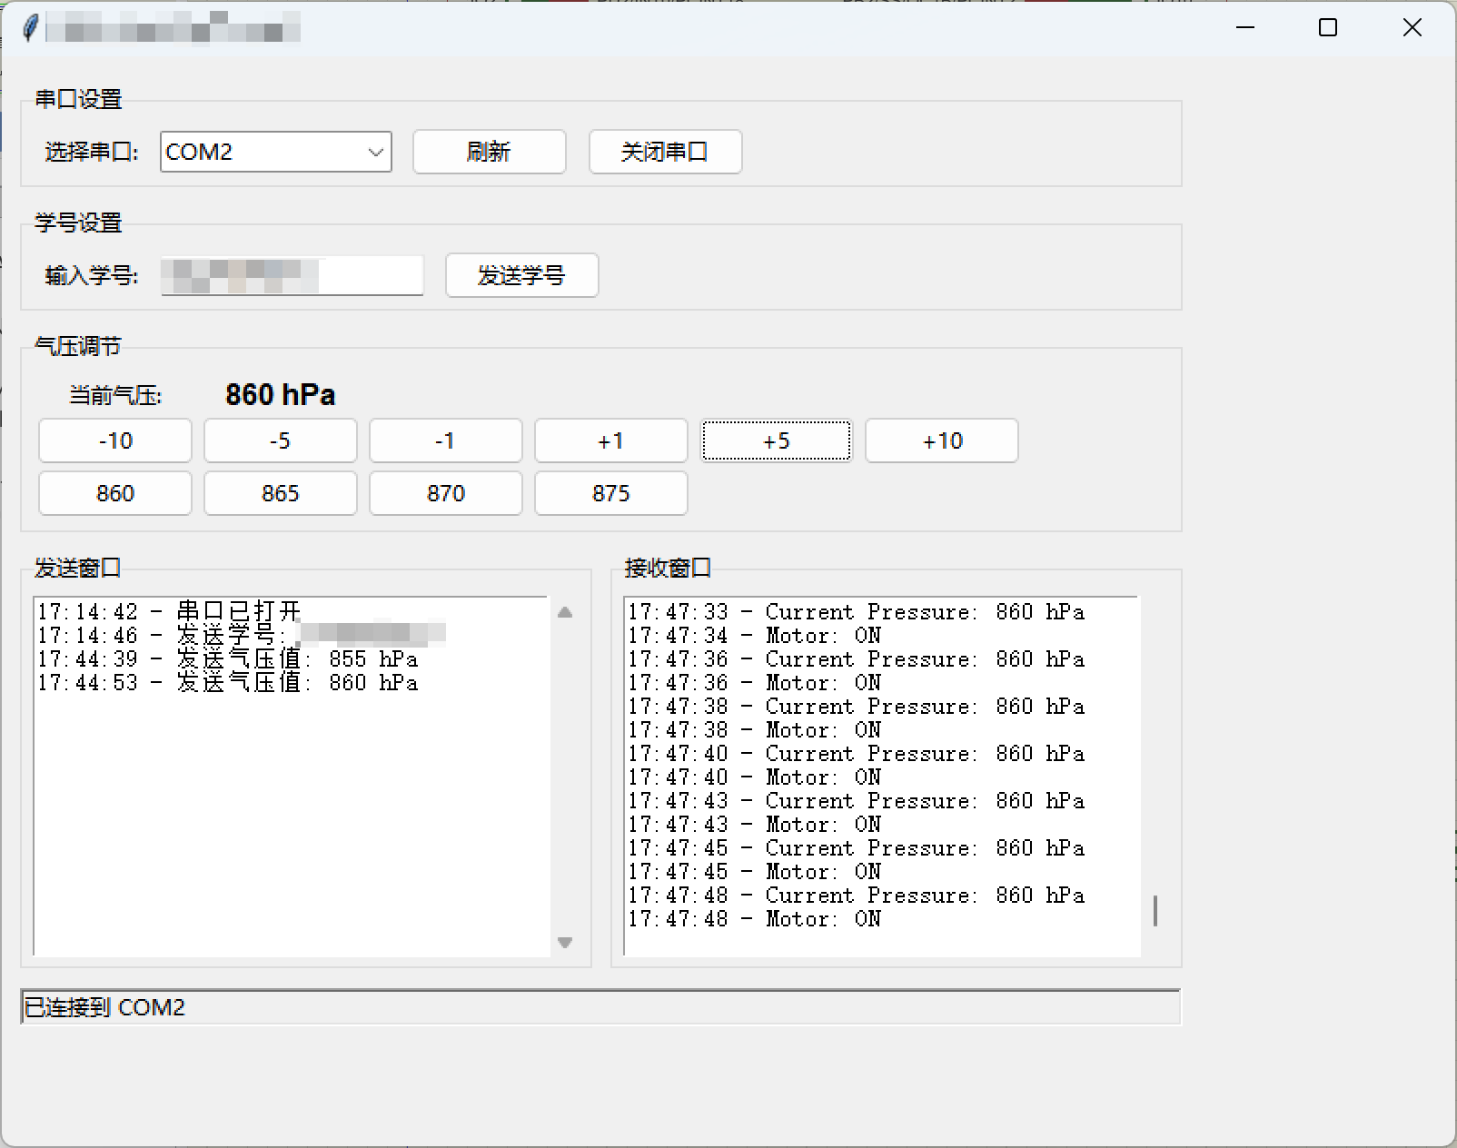This screenshot has height=1148, width=1457.
Task: Click the +5 pressure button
Action: point(777,441)
